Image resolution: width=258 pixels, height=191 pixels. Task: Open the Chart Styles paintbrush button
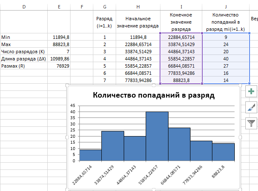(251, 107)
